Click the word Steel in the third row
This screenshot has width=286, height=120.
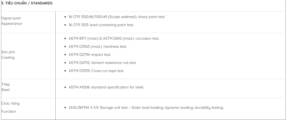tap(5, 90)
